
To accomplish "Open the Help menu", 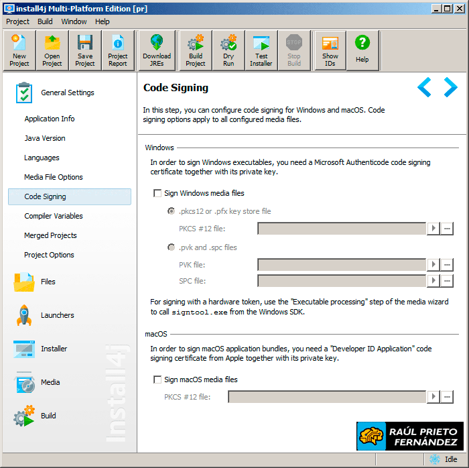I will tap(103, 21).
